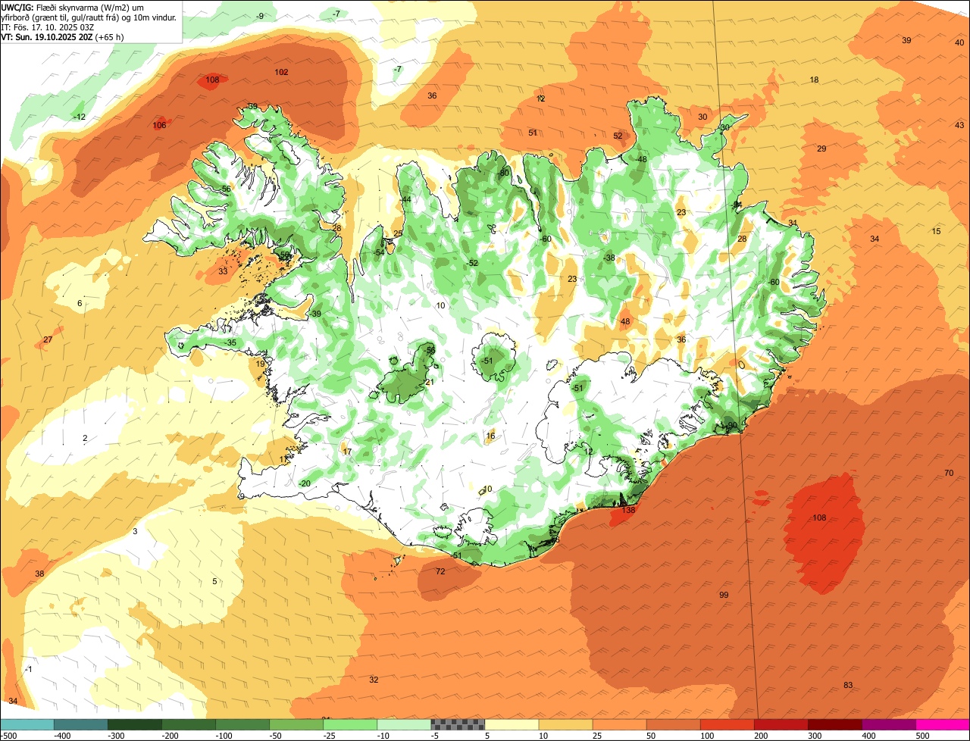The width and height of the screenshot is (970, 741).
Task: Click the map value 18 in the northeast
Action: 815,80
